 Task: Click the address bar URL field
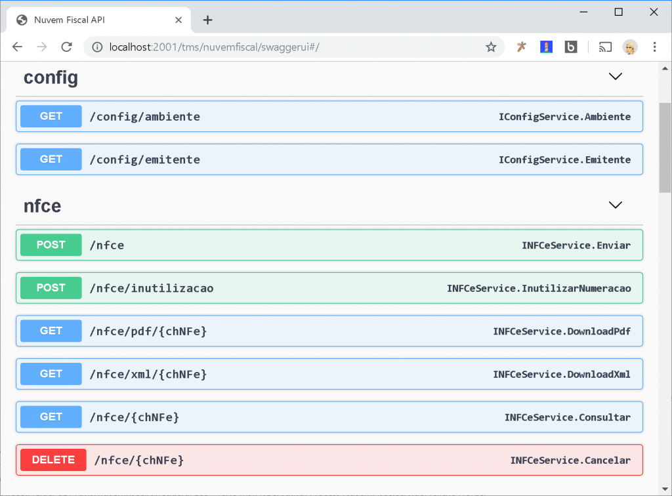pos(289,47)
